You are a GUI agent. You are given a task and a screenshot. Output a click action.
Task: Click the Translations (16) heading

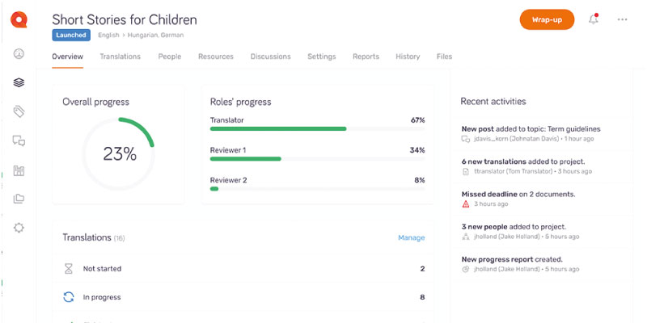[x=94, y=237]
